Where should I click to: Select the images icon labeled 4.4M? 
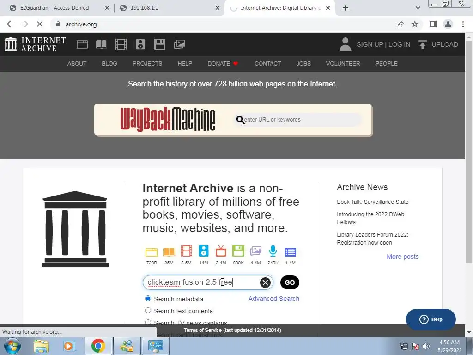click(x=255, y=251)
